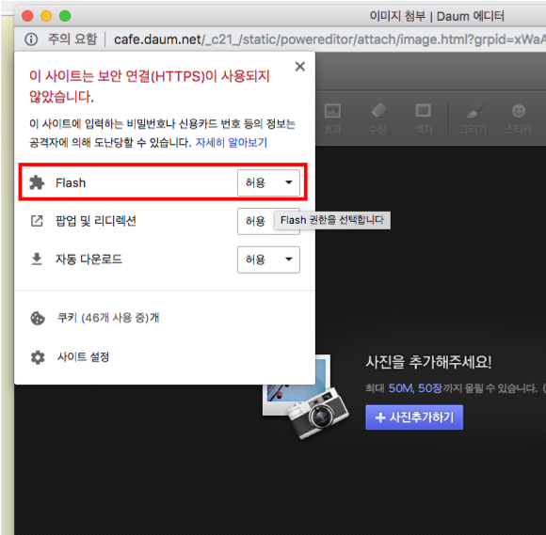Click the 팝업 및 리디렉션 label
546x535 pixels.
(96, 221)
